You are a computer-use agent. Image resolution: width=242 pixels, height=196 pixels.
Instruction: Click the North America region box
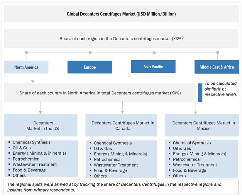pyautogui.click(x=26, y=67)
